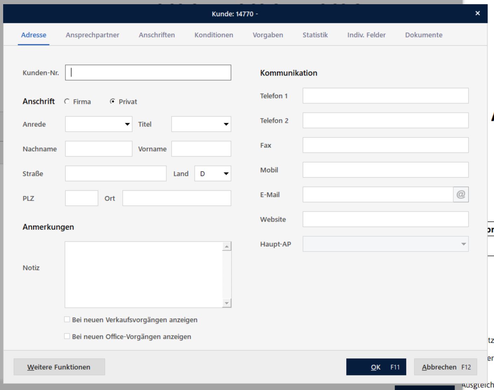Click the Ort input field
Screen dimensions: 494x390
(x=177, y=198)
